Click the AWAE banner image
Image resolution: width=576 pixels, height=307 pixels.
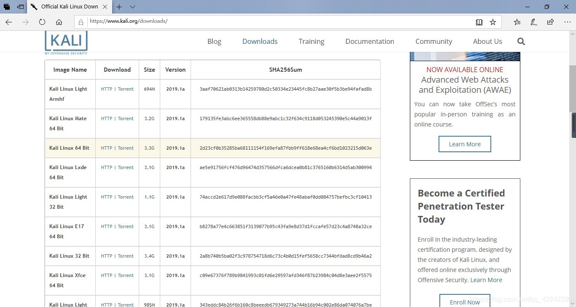click(x=465, y=56)
